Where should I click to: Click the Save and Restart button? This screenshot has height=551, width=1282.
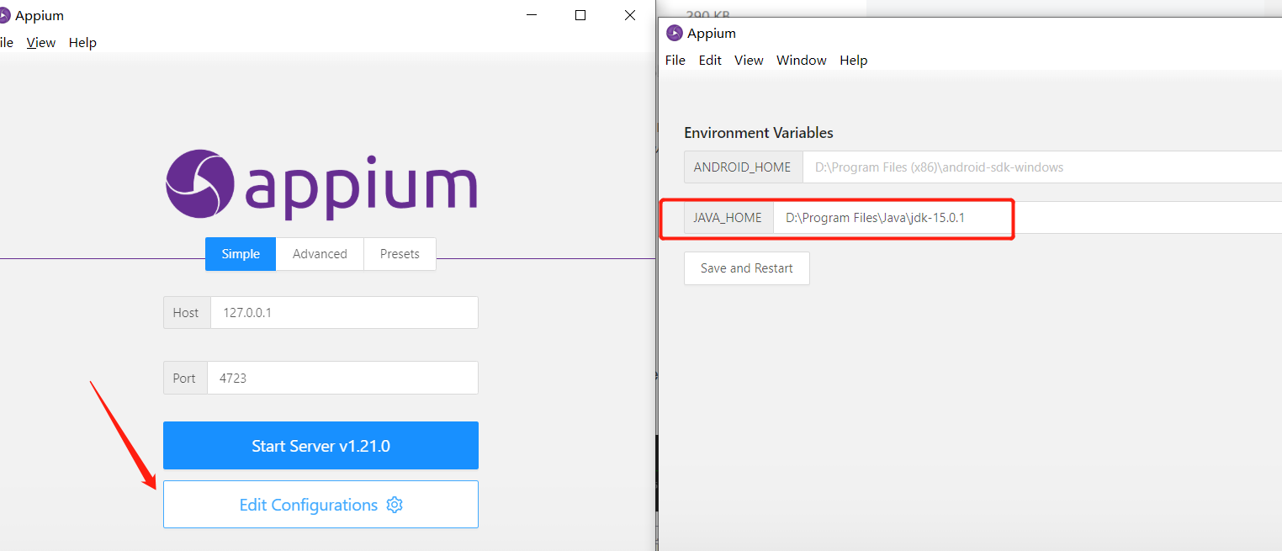(x=746, y=268)
